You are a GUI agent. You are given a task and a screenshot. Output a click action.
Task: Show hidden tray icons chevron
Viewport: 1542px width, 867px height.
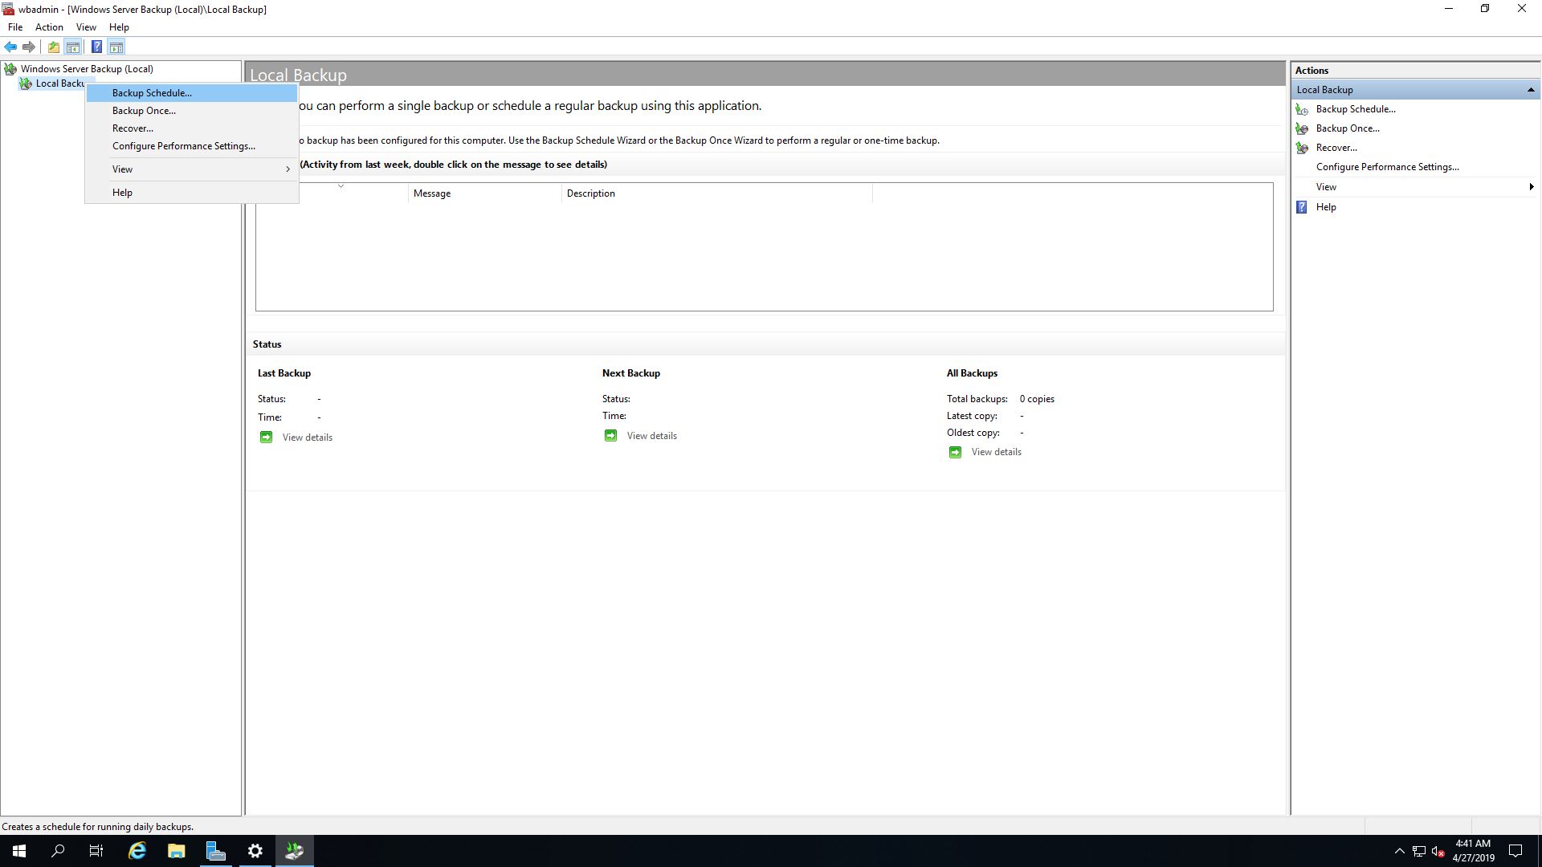(x=1400, y=851)
